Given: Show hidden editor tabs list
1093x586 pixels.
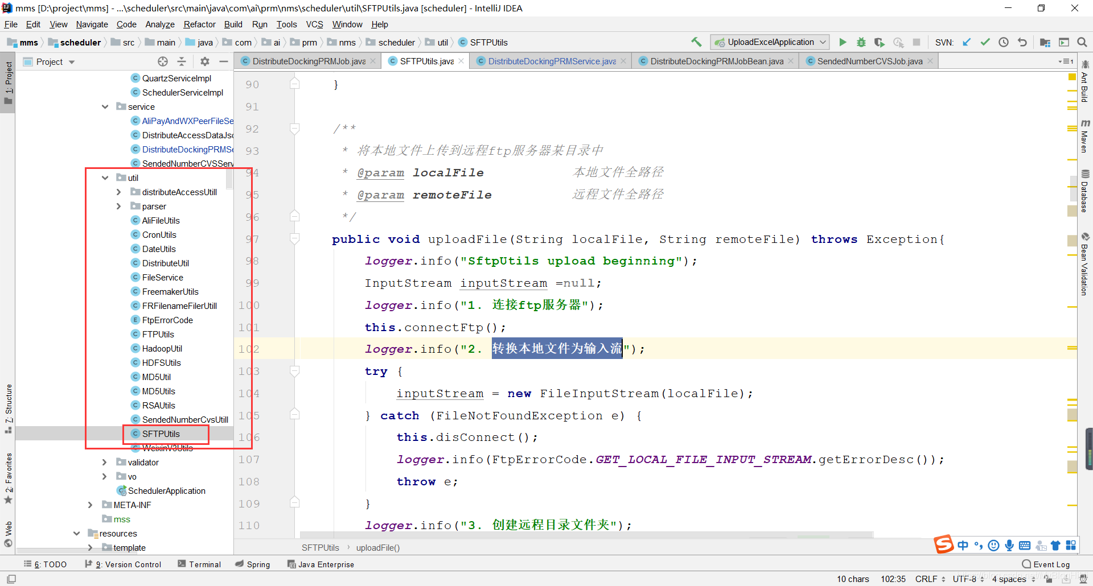Looking at the screenshot, I should (x=1066, y=61).
